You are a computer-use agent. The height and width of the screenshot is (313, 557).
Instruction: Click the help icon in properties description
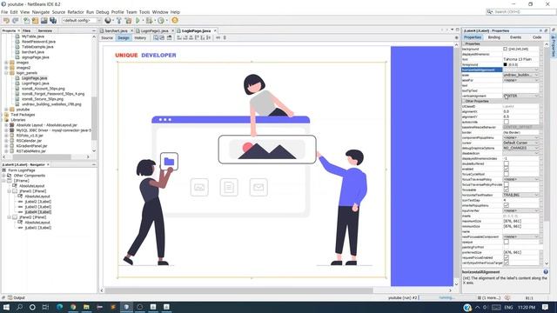(x=546, y=272)
